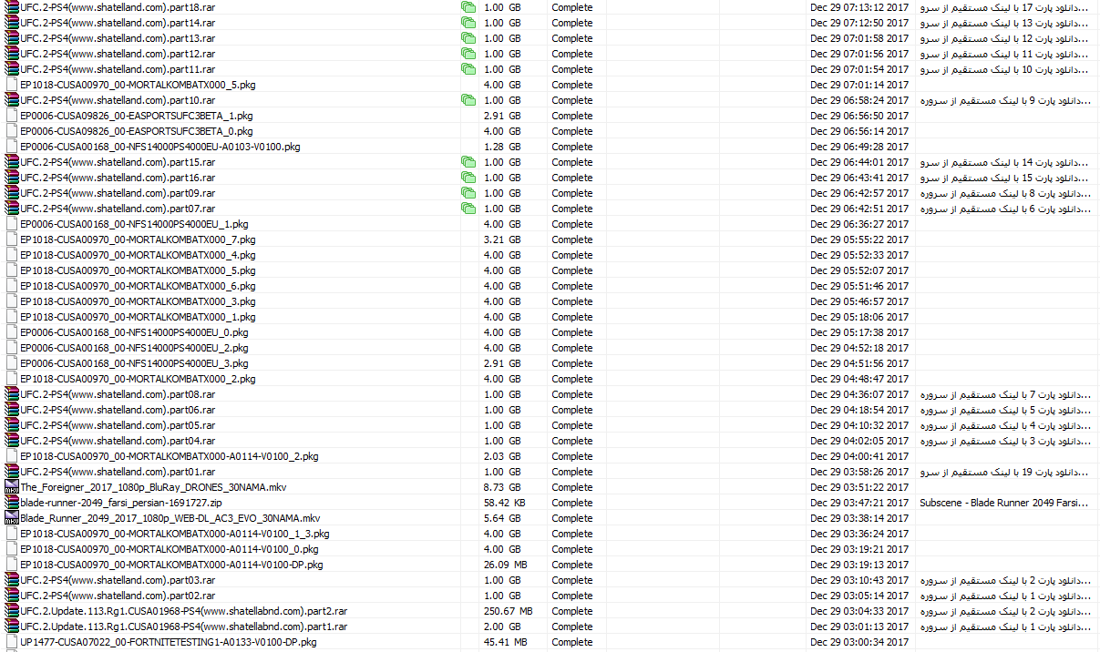Screen dimensions: 1100x652
Task: Click the 45.41 MB size value
Action: pos(505,642)
